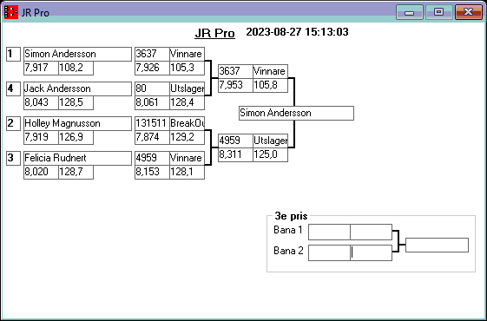
Task: Click the BreakOut result cell
Action: 187,123
